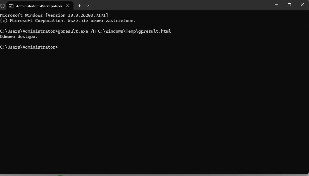Click the /H switch in the command
This screenshot has height=176, width=309.
(x=93, y=31)
